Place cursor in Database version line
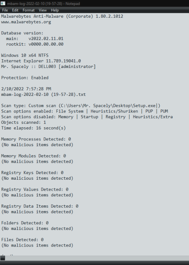This screenshot has width=189, height=265. [22, 33]
